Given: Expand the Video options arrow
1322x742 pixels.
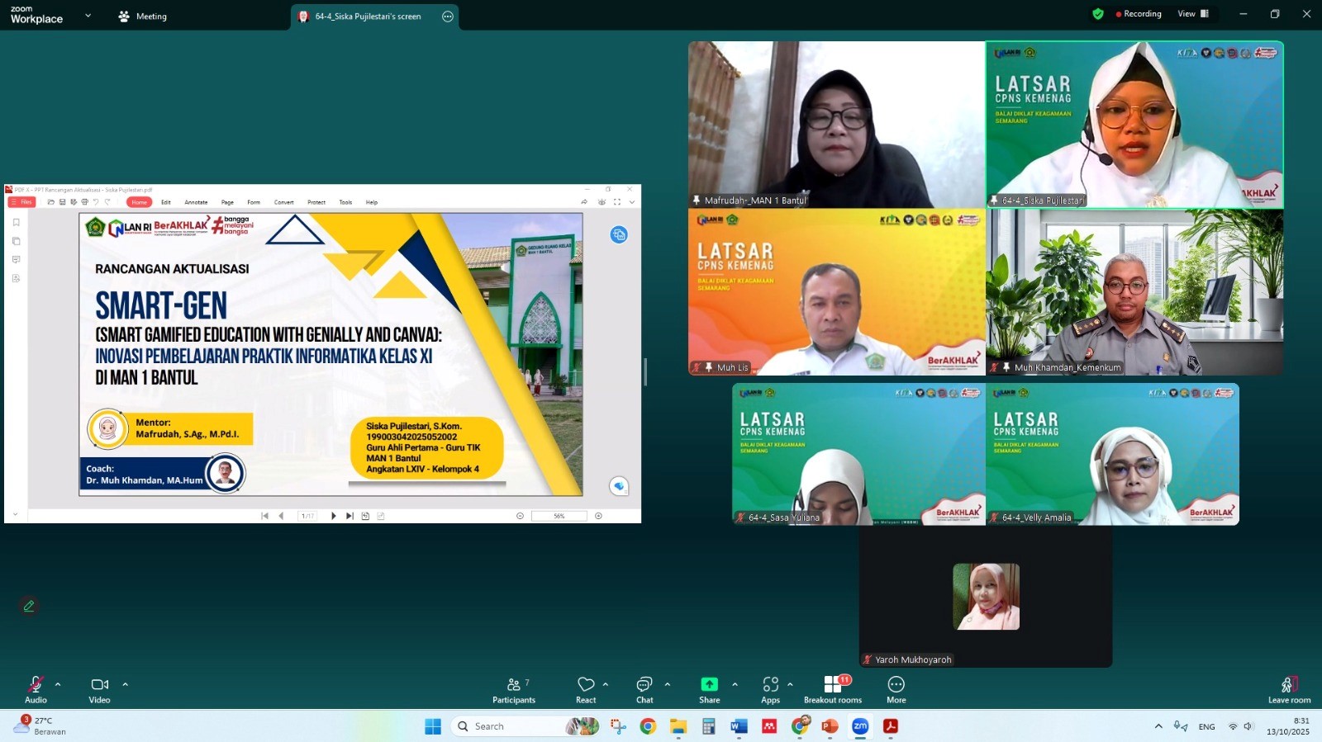Looking at the screenshot, I should point(126,684).
